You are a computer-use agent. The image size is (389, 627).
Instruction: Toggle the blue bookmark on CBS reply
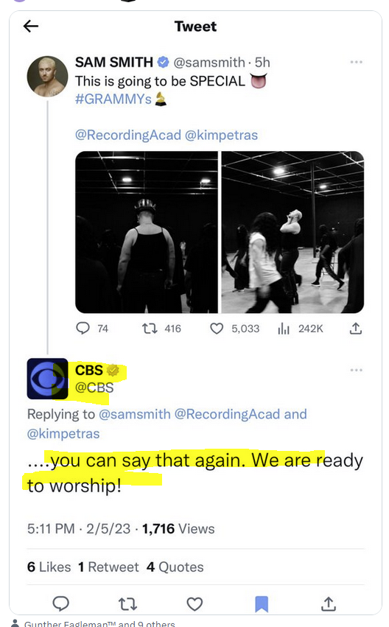pyautogui.click(x=262, y=604)
